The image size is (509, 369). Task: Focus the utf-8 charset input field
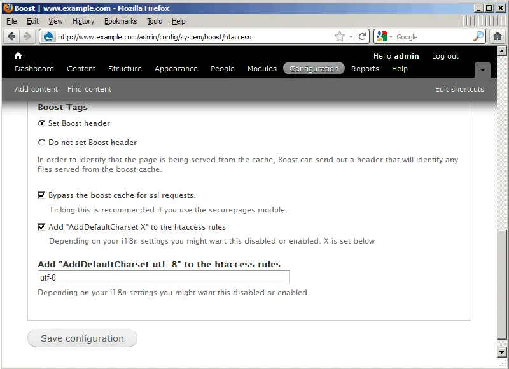[x=164, y=277]
